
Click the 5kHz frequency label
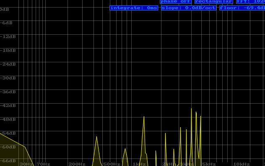[209, 164]
